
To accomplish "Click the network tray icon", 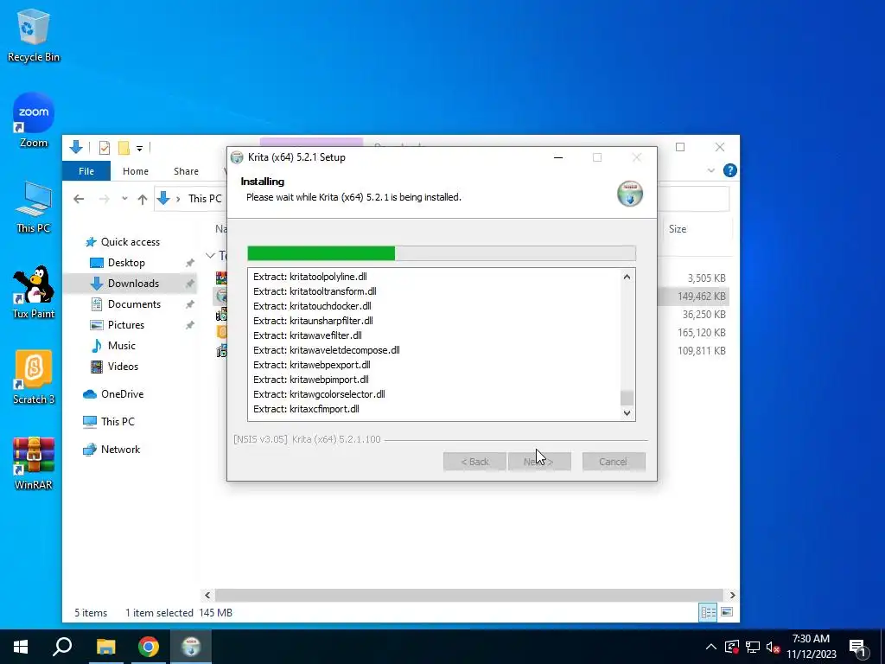I will pos(753,647).
